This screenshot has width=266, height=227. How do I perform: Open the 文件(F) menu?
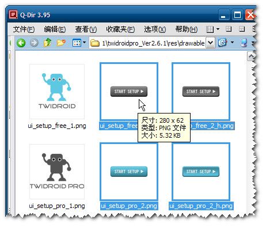tap(24, 29)
